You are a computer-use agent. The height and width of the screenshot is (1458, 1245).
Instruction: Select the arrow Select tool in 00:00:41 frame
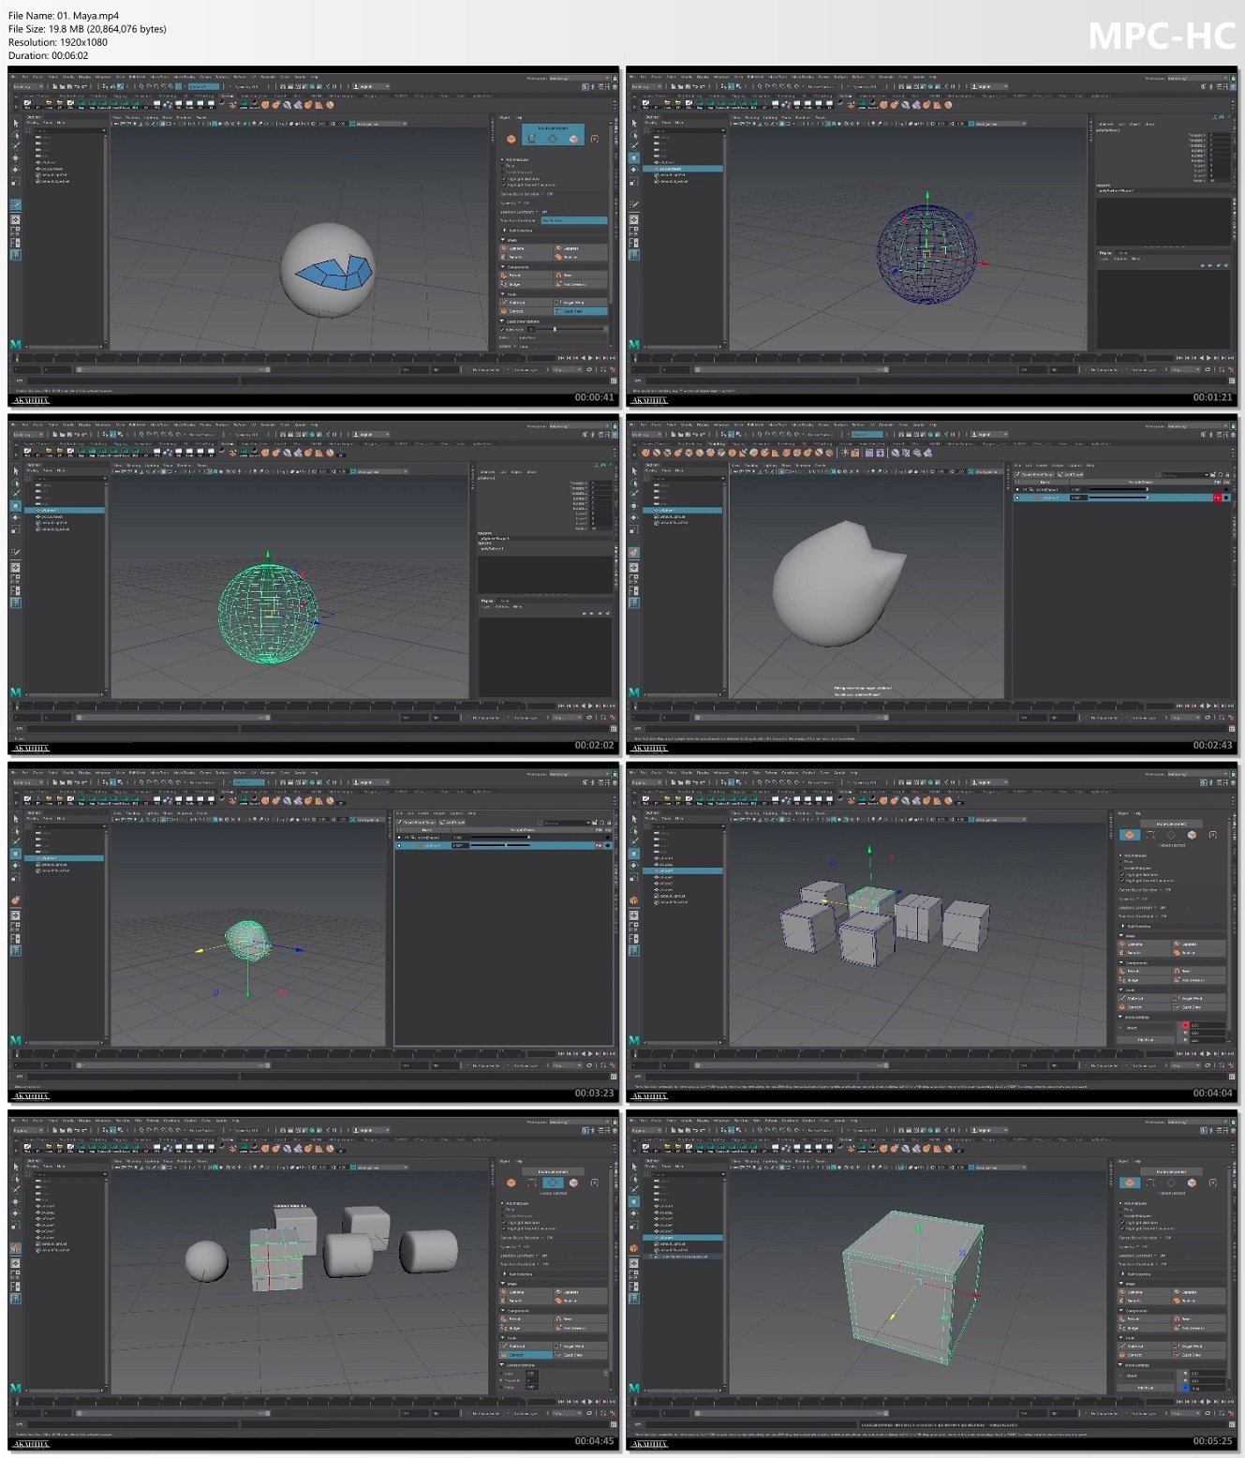16,123
